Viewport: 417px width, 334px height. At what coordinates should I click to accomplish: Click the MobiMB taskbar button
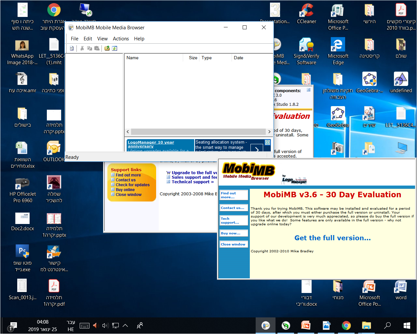tap(266, 326)
